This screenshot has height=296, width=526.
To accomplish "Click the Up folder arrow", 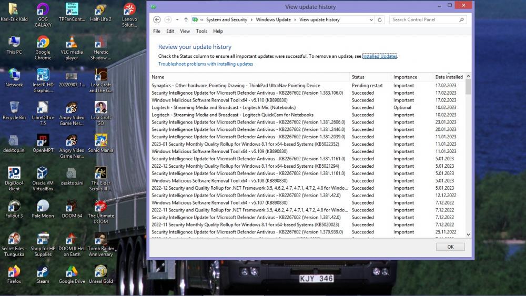I will point(186,20).
